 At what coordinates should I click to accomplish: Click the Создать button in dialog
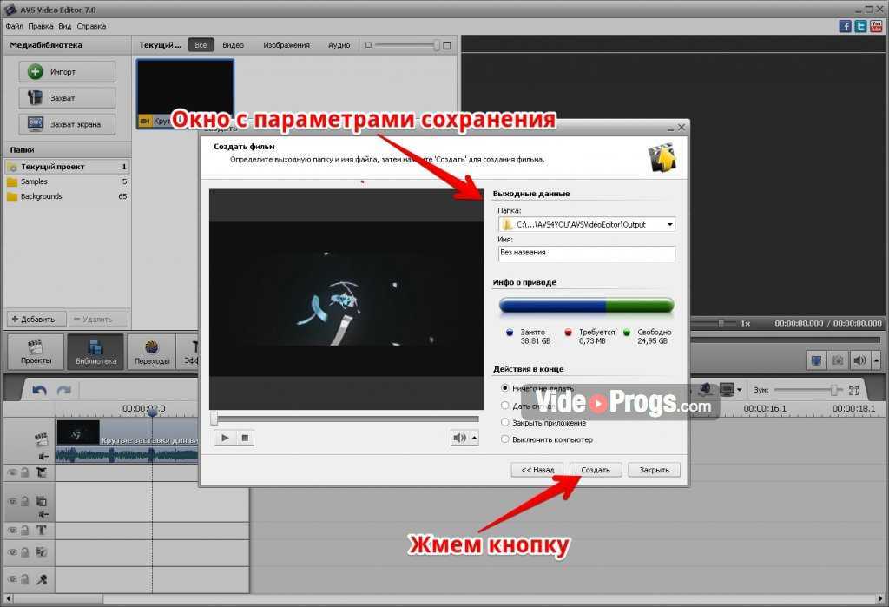[x=596, y=470]
